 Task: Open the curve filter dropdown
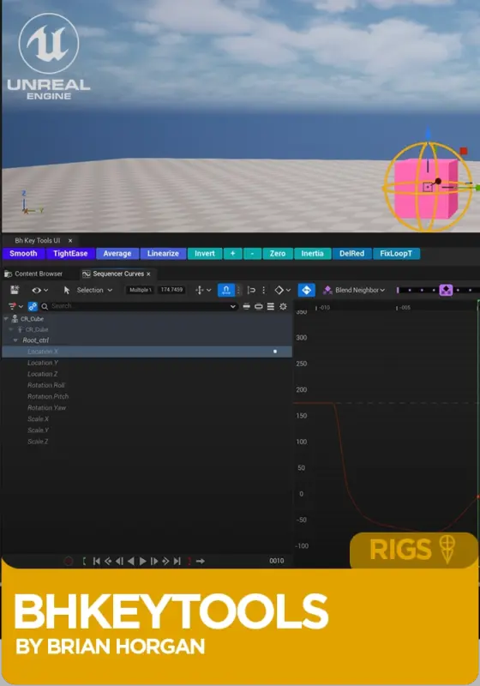pos(15,306)
